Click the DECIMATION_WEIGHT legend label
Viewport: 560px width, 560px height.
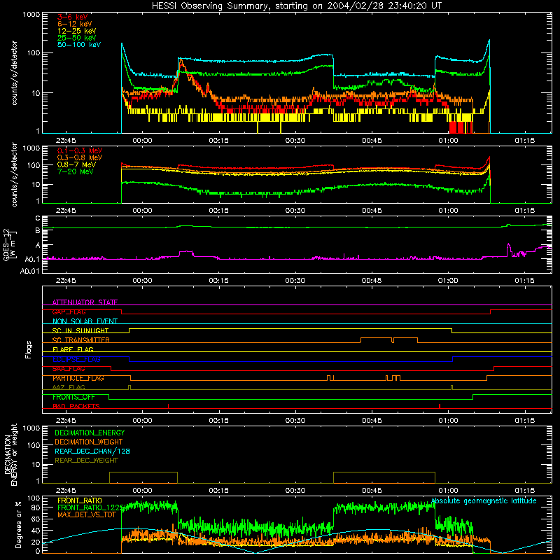pyautogui.click(x=89, y=442)
